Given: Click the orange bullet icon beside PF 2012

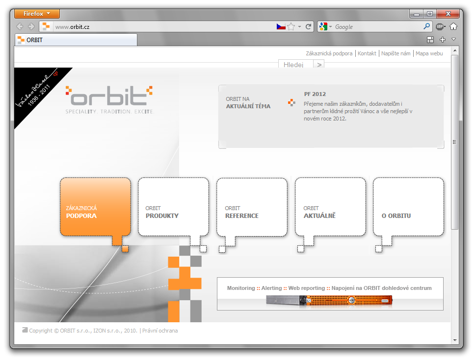Looking at the screenshot, I should pyautogui.click(x=291, y=103).
